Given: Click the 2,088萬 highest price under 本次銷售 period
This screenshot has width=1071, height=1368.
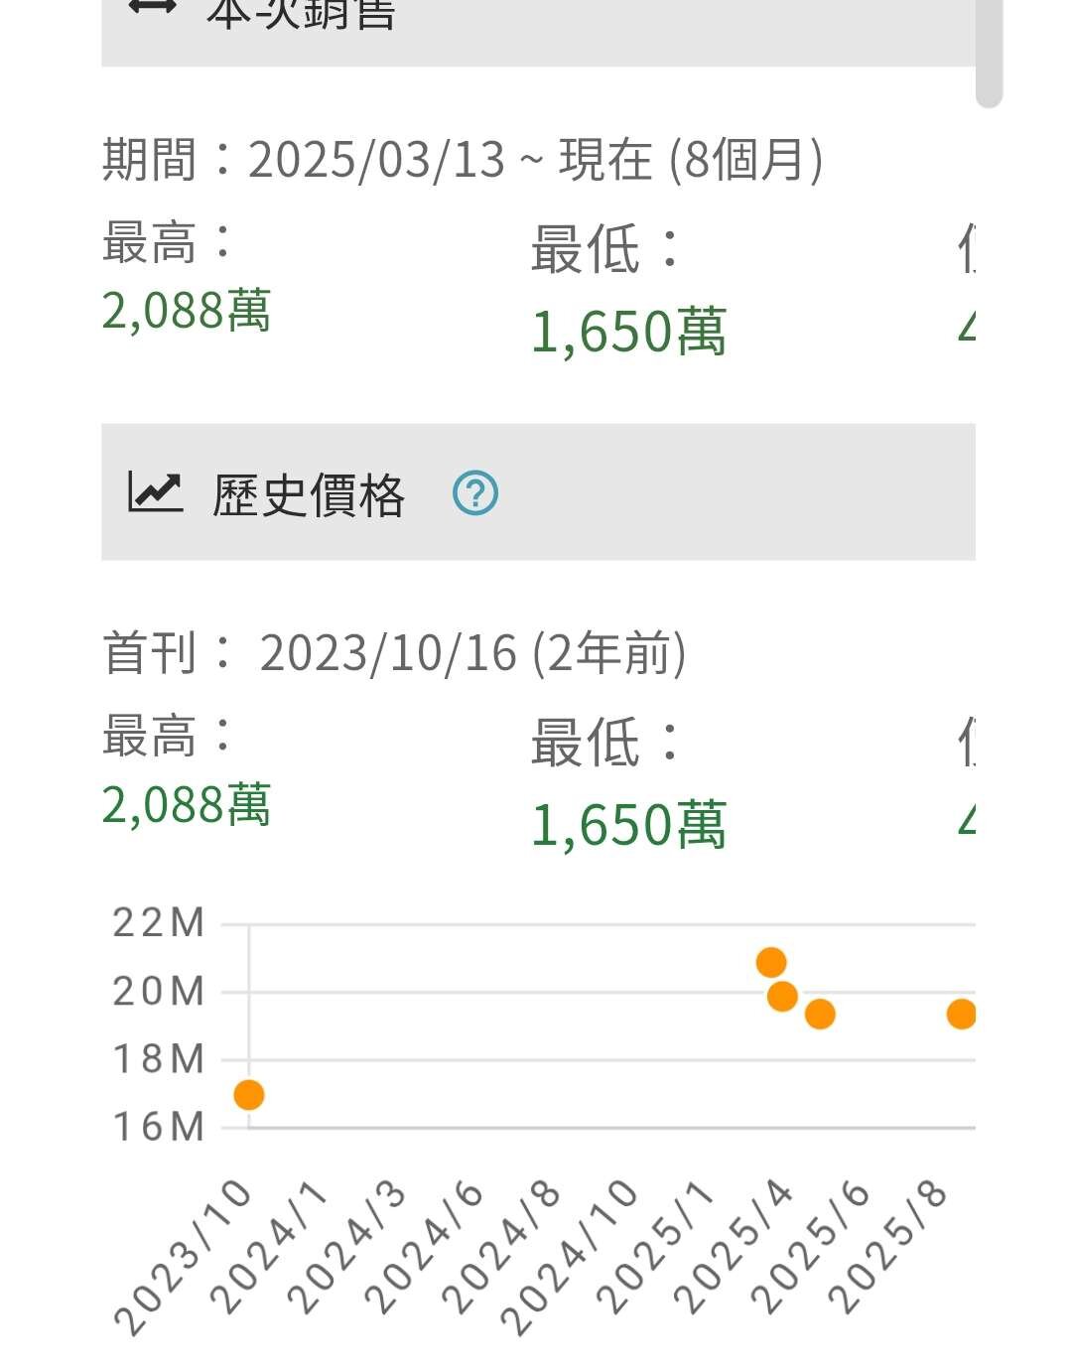Looking at the screenshot, I should coord(187,311).
